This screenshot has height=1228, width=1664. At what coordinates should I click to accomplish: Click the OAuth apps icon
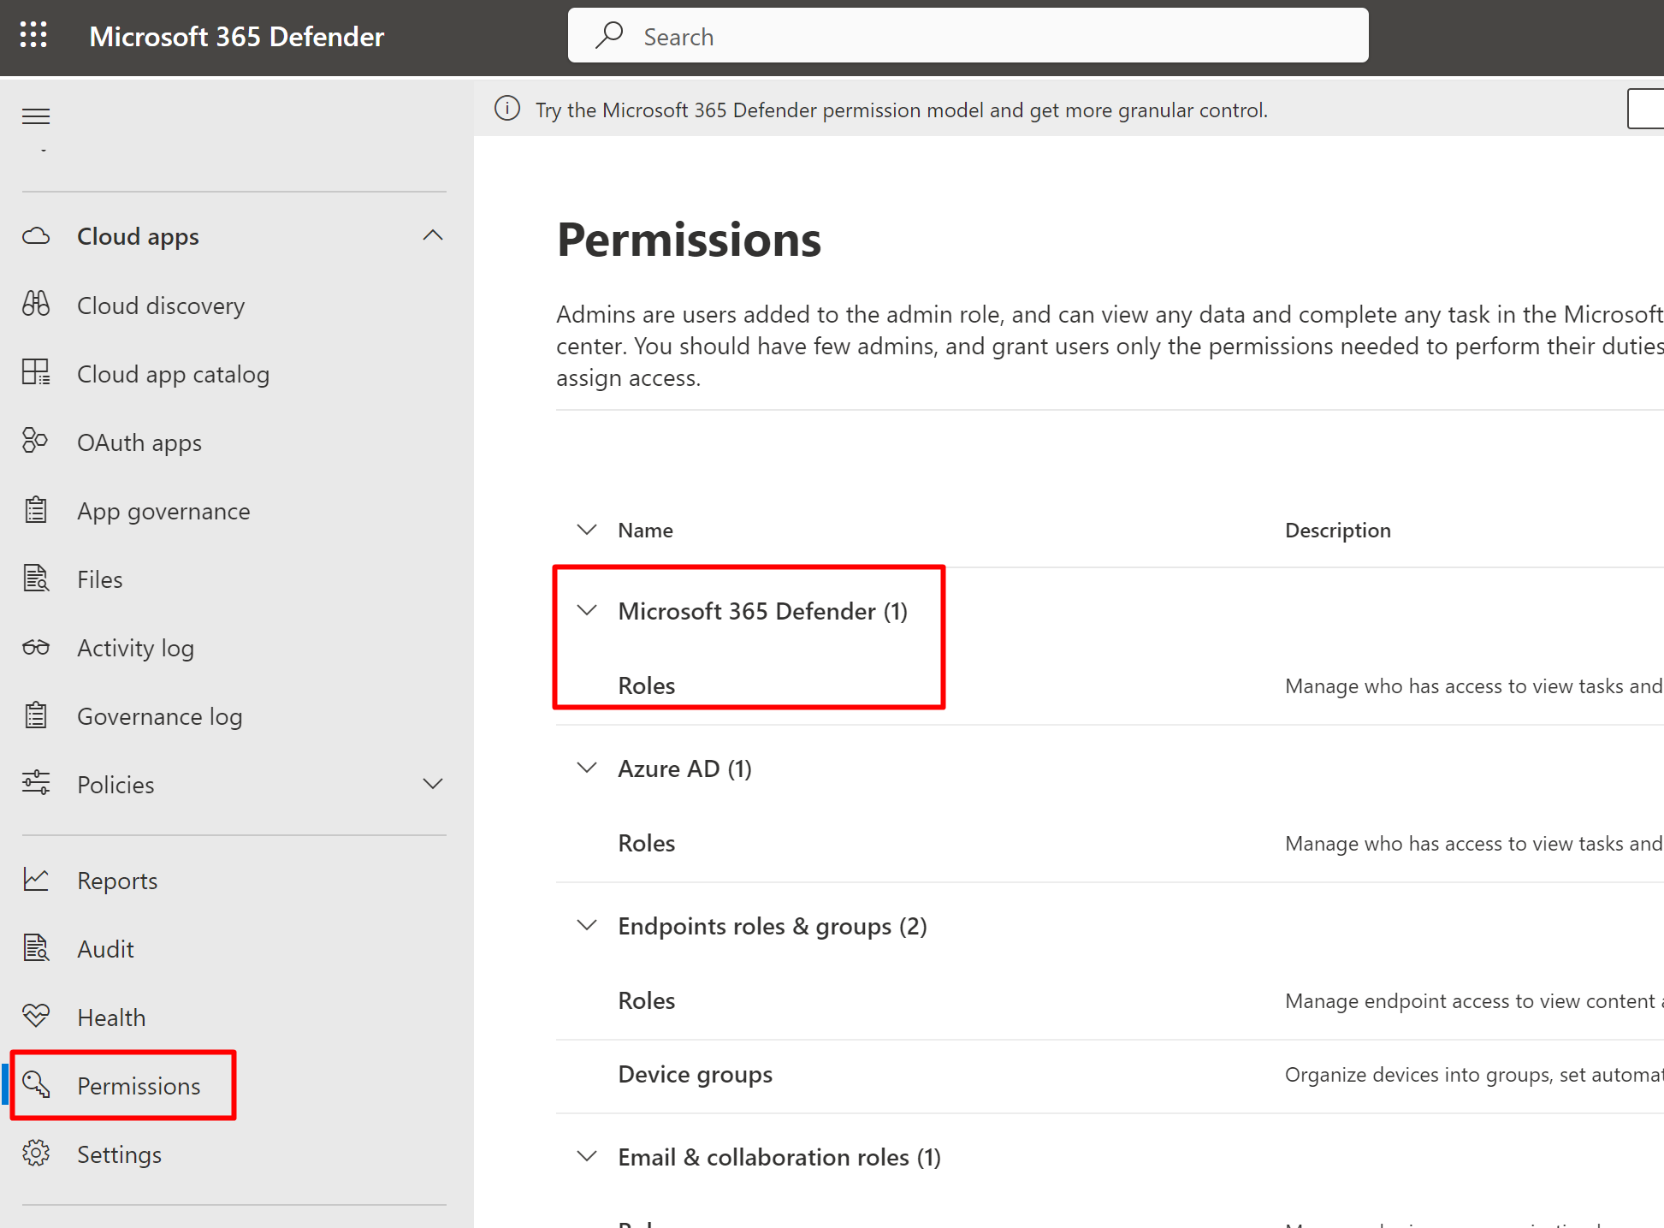[x=35, y=441]
